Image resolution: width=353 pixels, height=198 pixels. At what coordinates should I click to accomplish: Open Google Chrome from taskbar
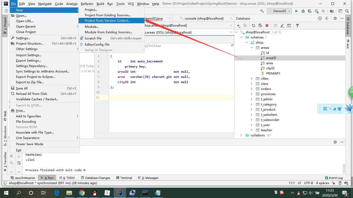pos(82,193)
